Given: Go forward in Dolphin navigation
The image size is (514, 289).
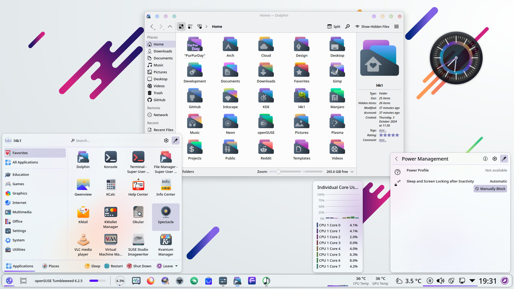Looking at the screenshot, I should point(161,26).
